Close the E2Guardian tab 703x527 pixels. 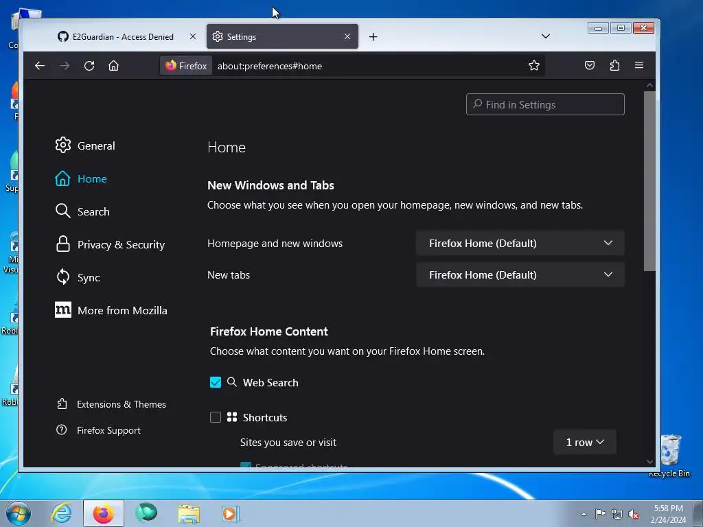193,36
